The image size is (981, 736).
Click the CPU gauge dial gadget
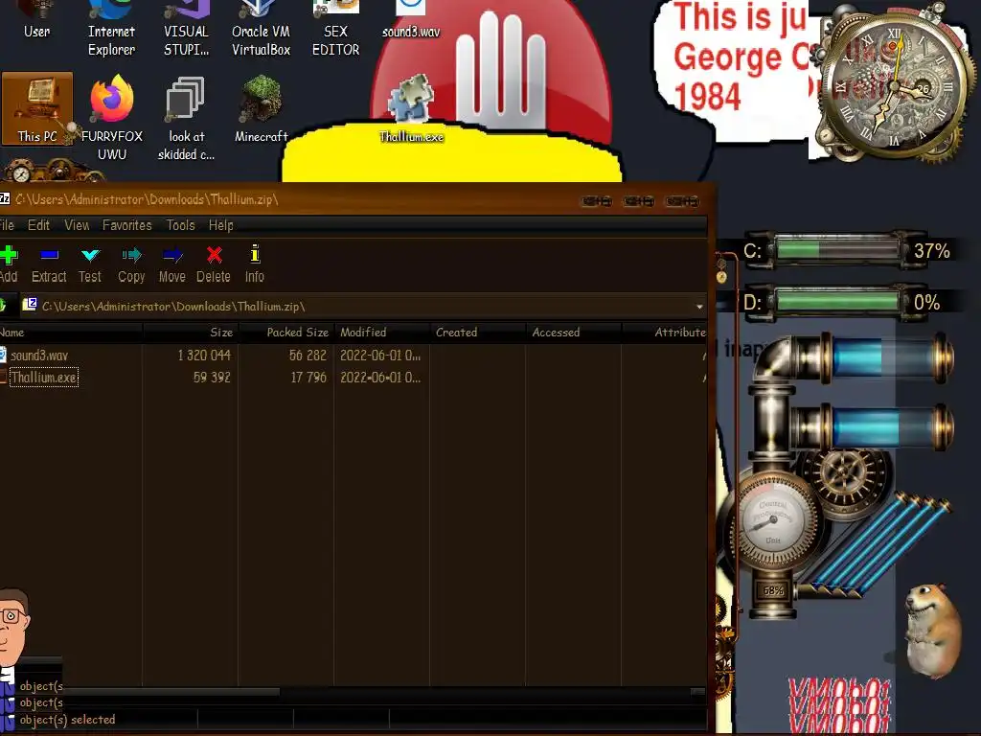tap(774, 521)
